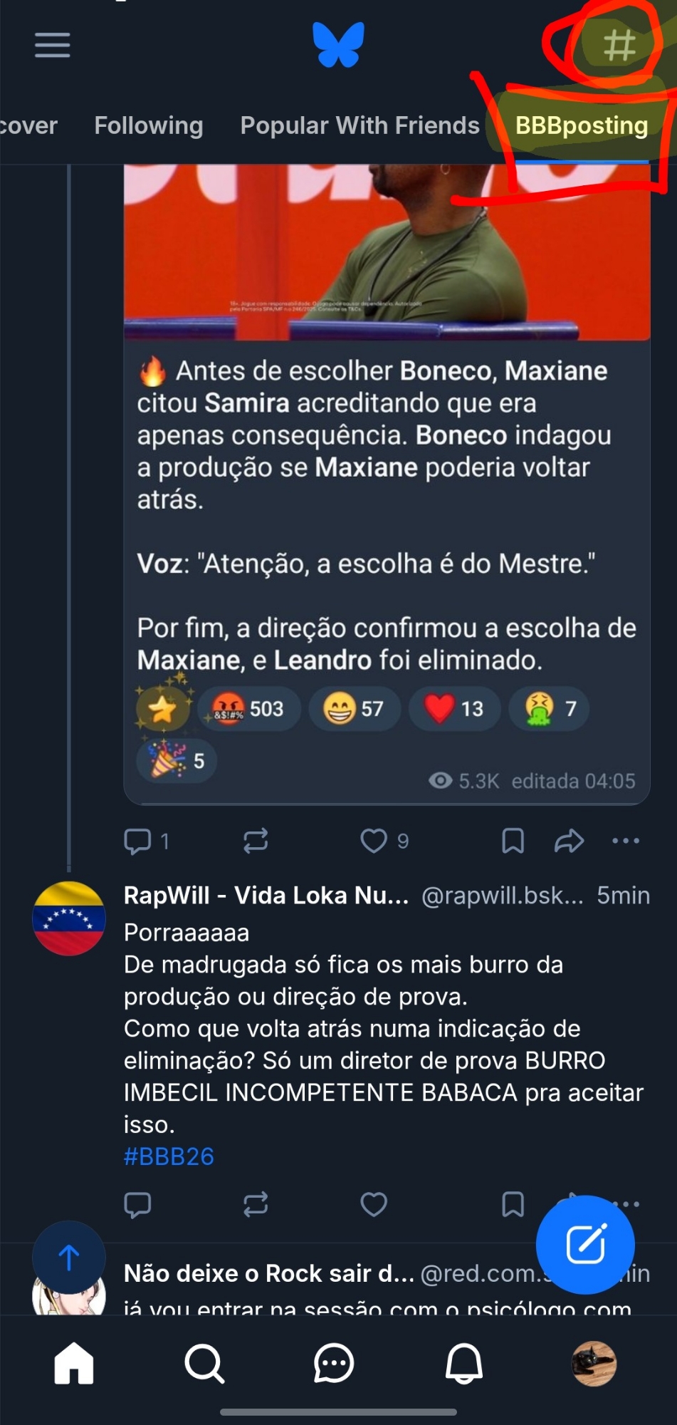Open more options on Maxiane post
This screenshot has height=1425, width=677.
[x=626, y=841]
